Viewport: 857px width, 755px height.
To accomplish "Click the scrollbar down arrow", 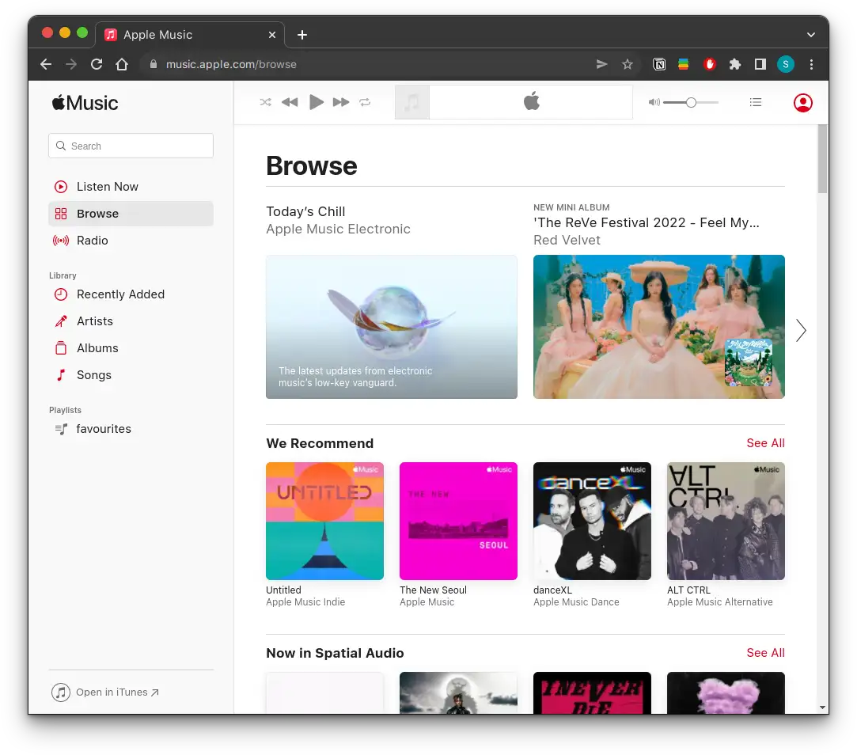I will 822,708.
